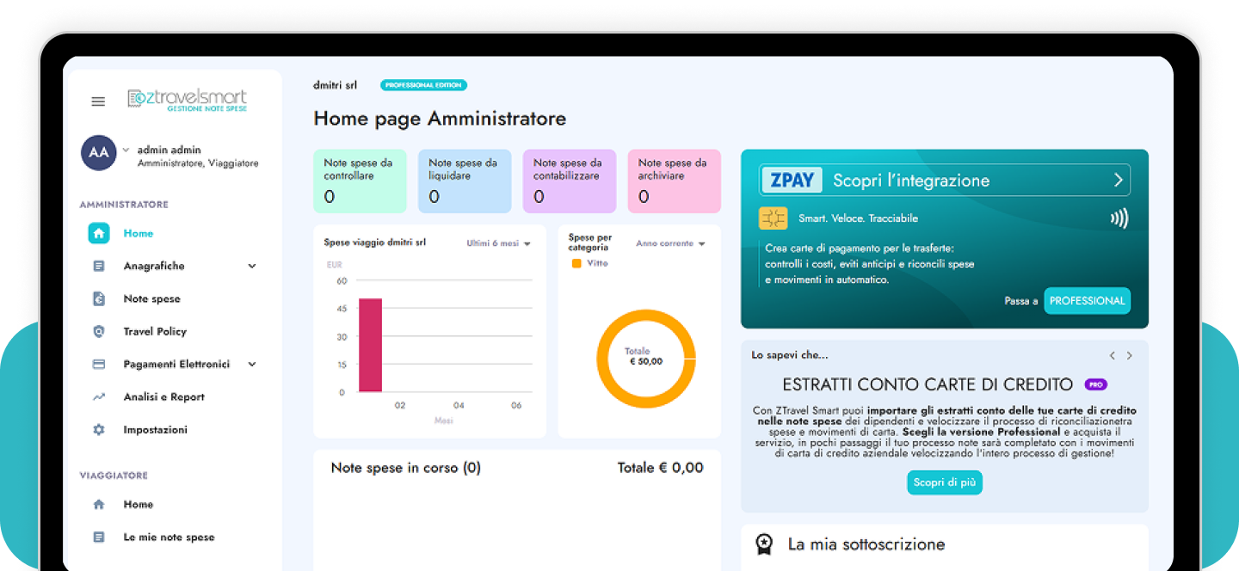The image size is (1239, 571).
Task: Click the PROFESSIONAL upgrade button
Action: pyautogui.click(x=1088, y=301)
